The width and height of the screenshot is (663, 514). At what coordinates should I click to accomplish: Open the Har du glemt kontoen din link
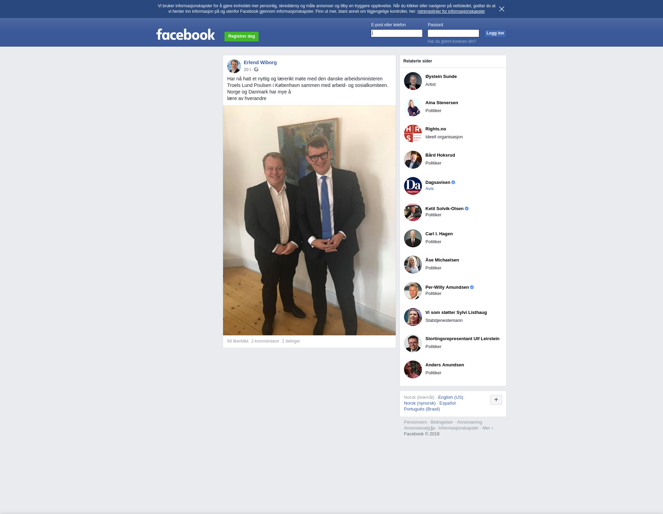pyautogui.click(x=452, y=41)
